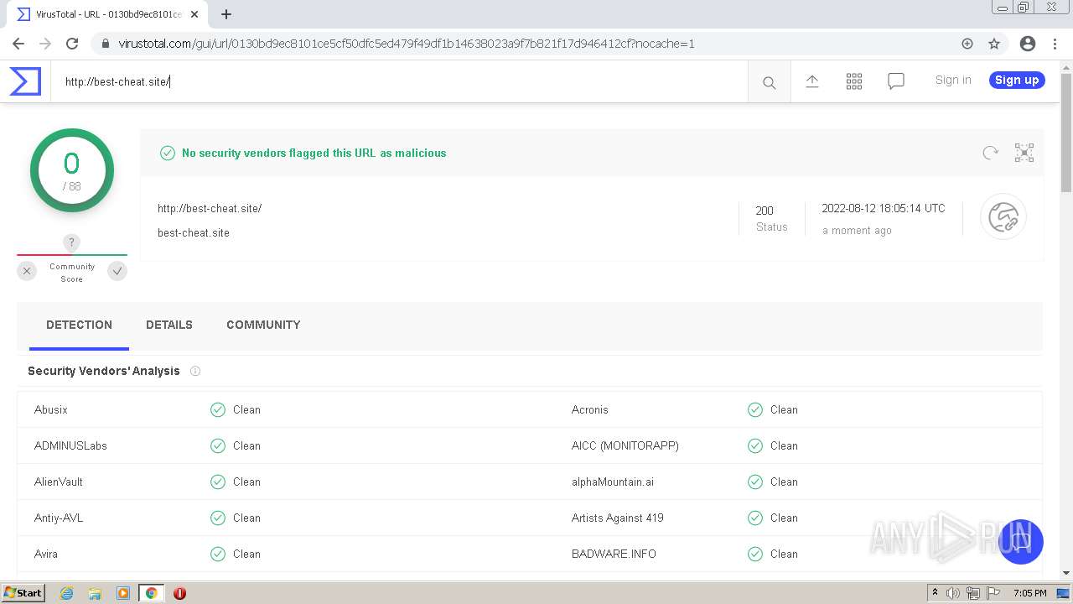This screenshot has width=1073, height=604.
Task: Click the blue chat floating button
Action: click(x=1020, y=541)
